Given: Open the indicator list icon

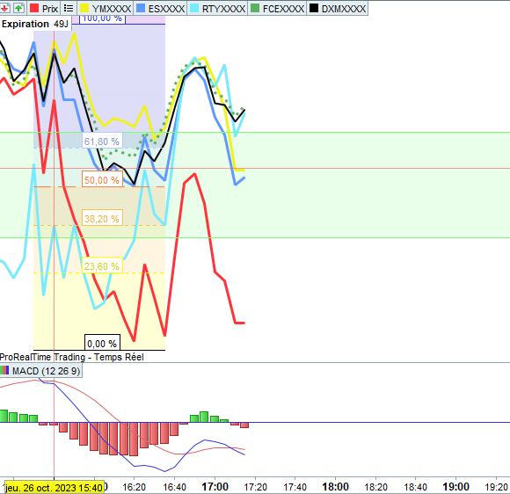Looking at the screenshot, I should (69, 9).
